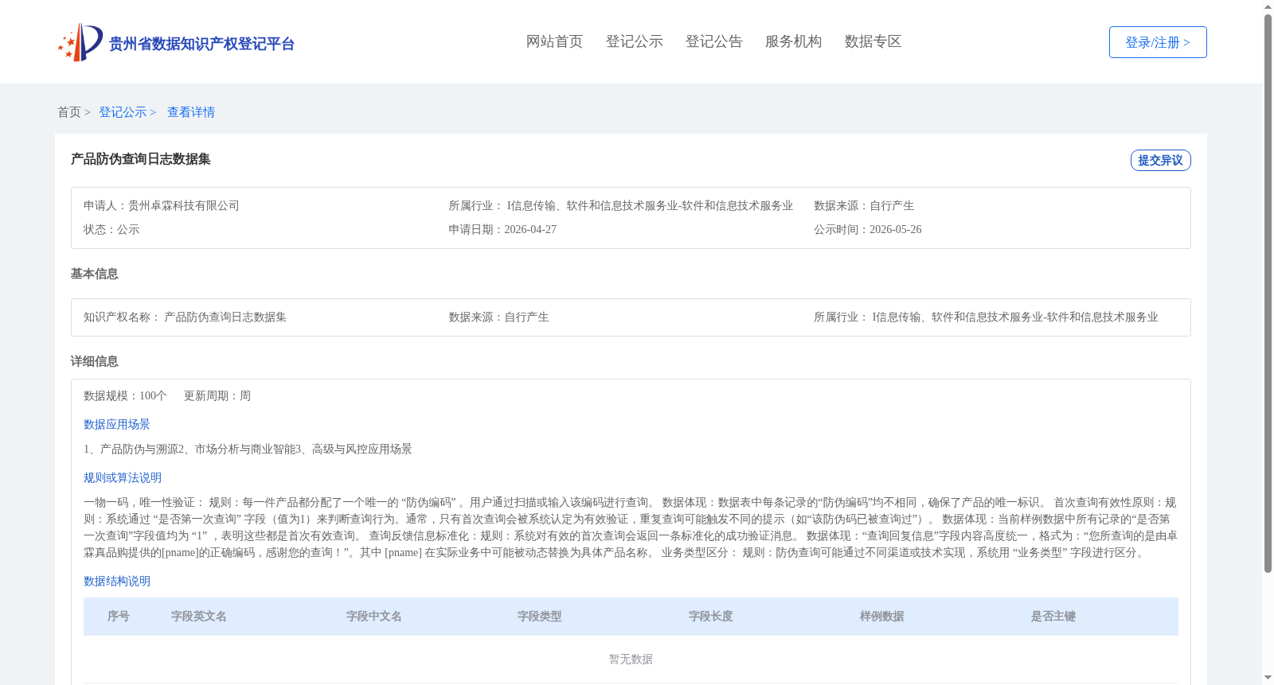Select applicant text 贵州卓霖科技有限公司

(x=184, y=205)
